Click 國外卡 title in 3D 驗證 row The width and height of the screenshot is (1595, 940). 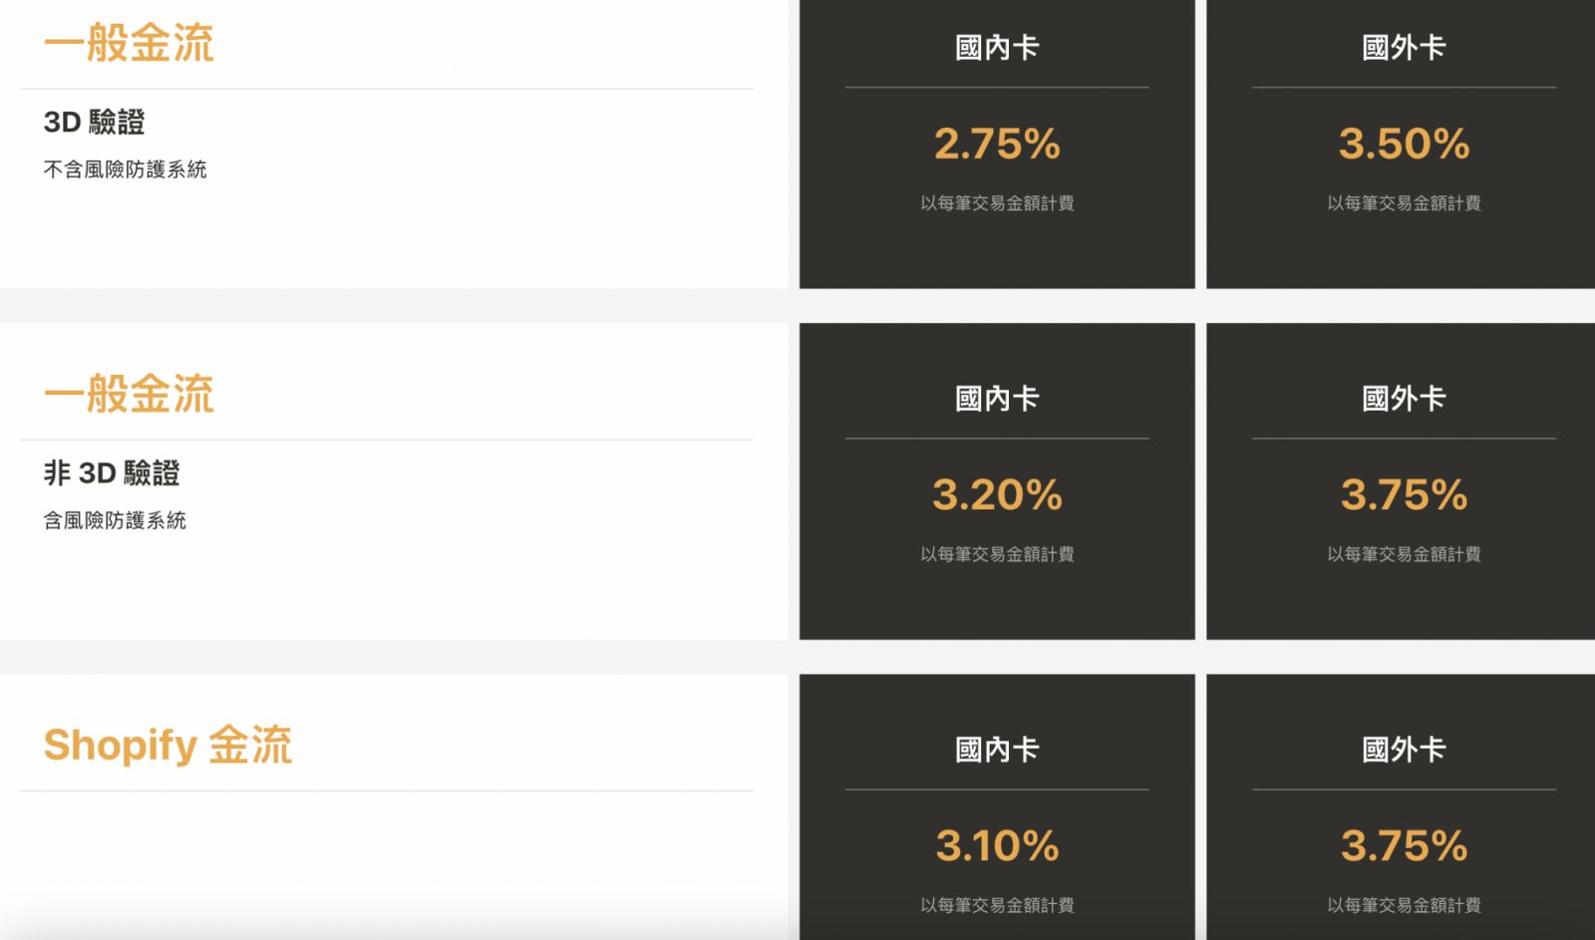coord(1404,47)
